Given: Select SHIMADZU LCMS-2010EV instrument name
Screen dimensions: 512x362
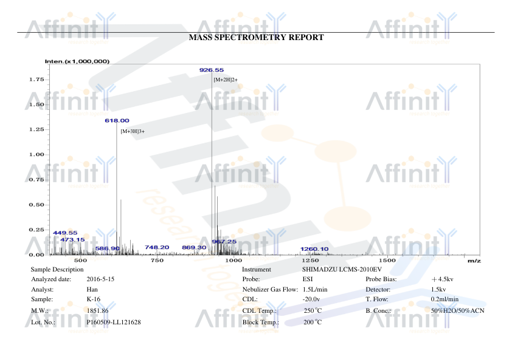Looking at the screenshot, I should (342, 270).
